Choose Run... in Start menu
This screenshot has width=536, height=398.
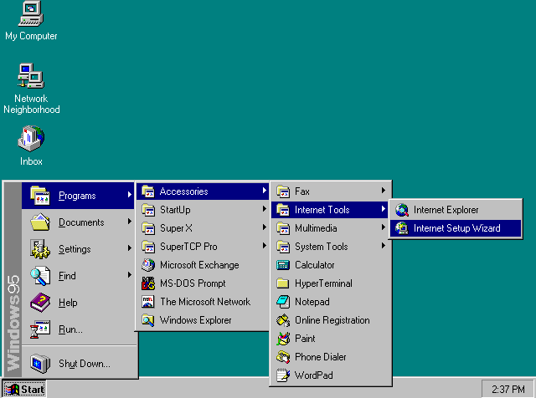(x=78, y=329)
